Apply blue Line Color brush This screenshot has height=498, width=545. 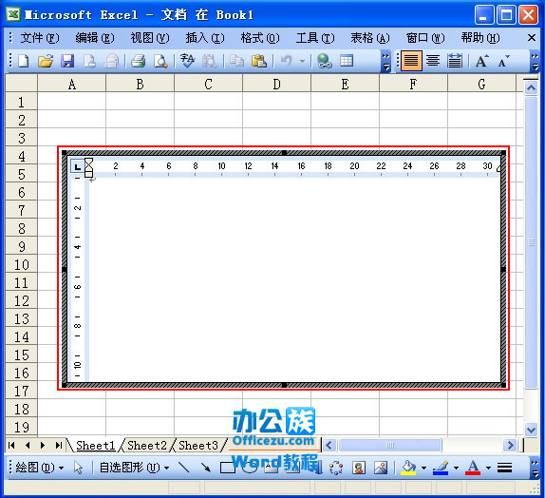(x=441, y=468)
